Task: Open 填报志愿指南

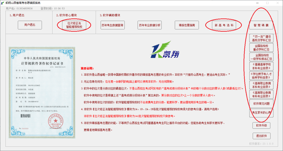Action: 187,25
